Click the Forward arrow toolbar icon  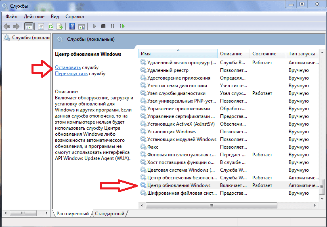16,26
